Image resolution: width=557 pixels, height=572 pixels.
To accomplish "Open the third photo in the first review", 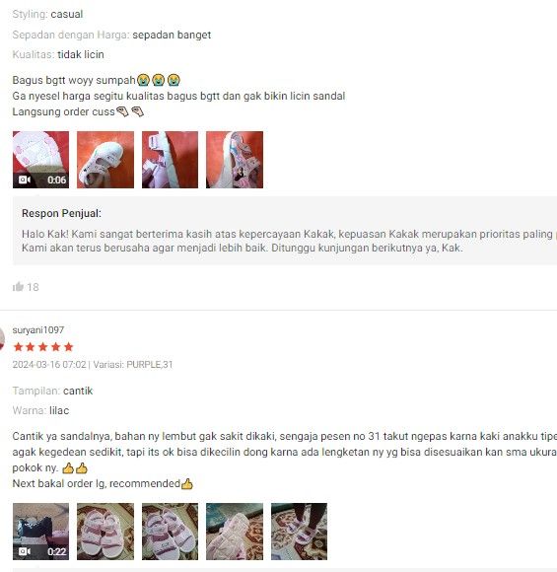I will pyautogui.click(x=170, y=160).
